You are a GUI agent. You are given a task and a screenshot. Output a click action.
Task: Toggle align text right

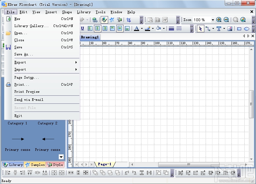click(105, 29)
